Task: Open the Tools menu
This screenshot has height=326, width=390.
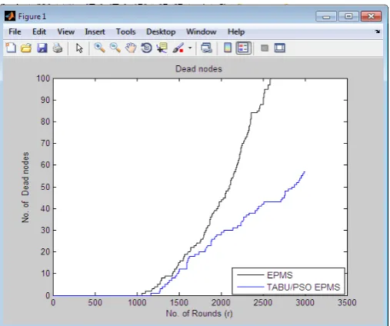Action: 125,32
